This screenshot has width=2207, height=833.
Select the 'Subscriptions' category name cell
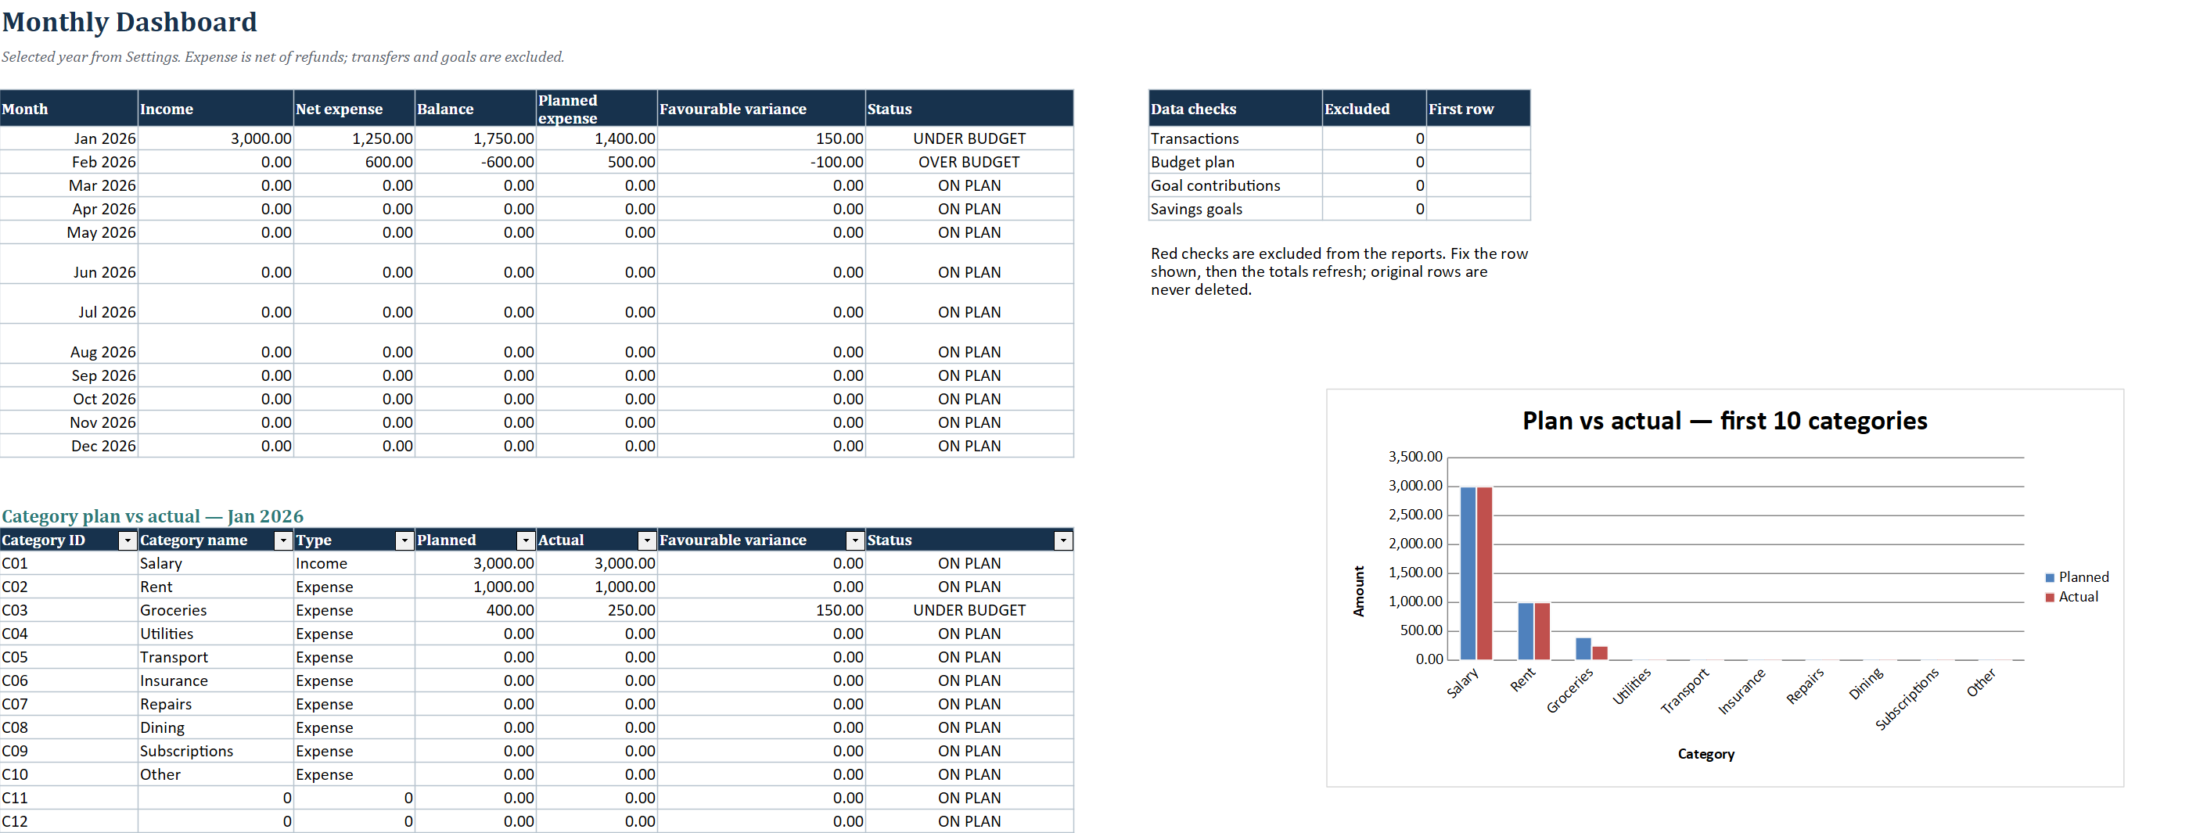click(x=216, y=750)
